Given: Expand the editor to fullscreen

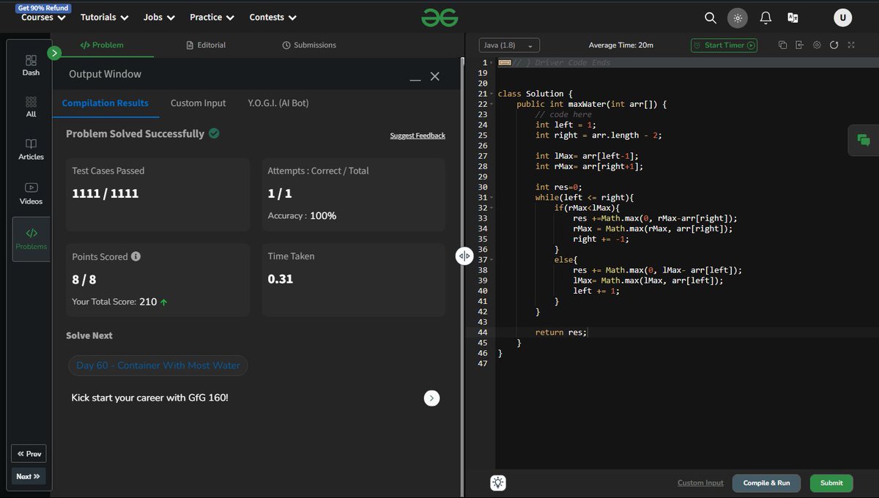Looking at the screenshot, I should pos(851,45).
